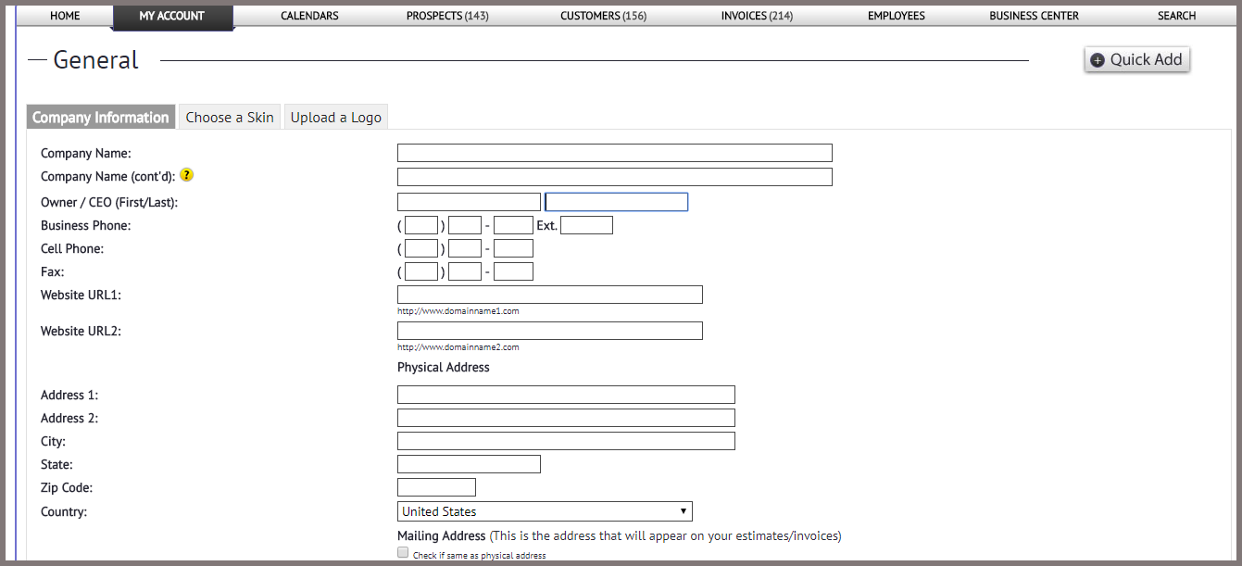Screen dimensions: 1242x566
Task: Click the Quick Add button
Action: (x=1136, y=59)
